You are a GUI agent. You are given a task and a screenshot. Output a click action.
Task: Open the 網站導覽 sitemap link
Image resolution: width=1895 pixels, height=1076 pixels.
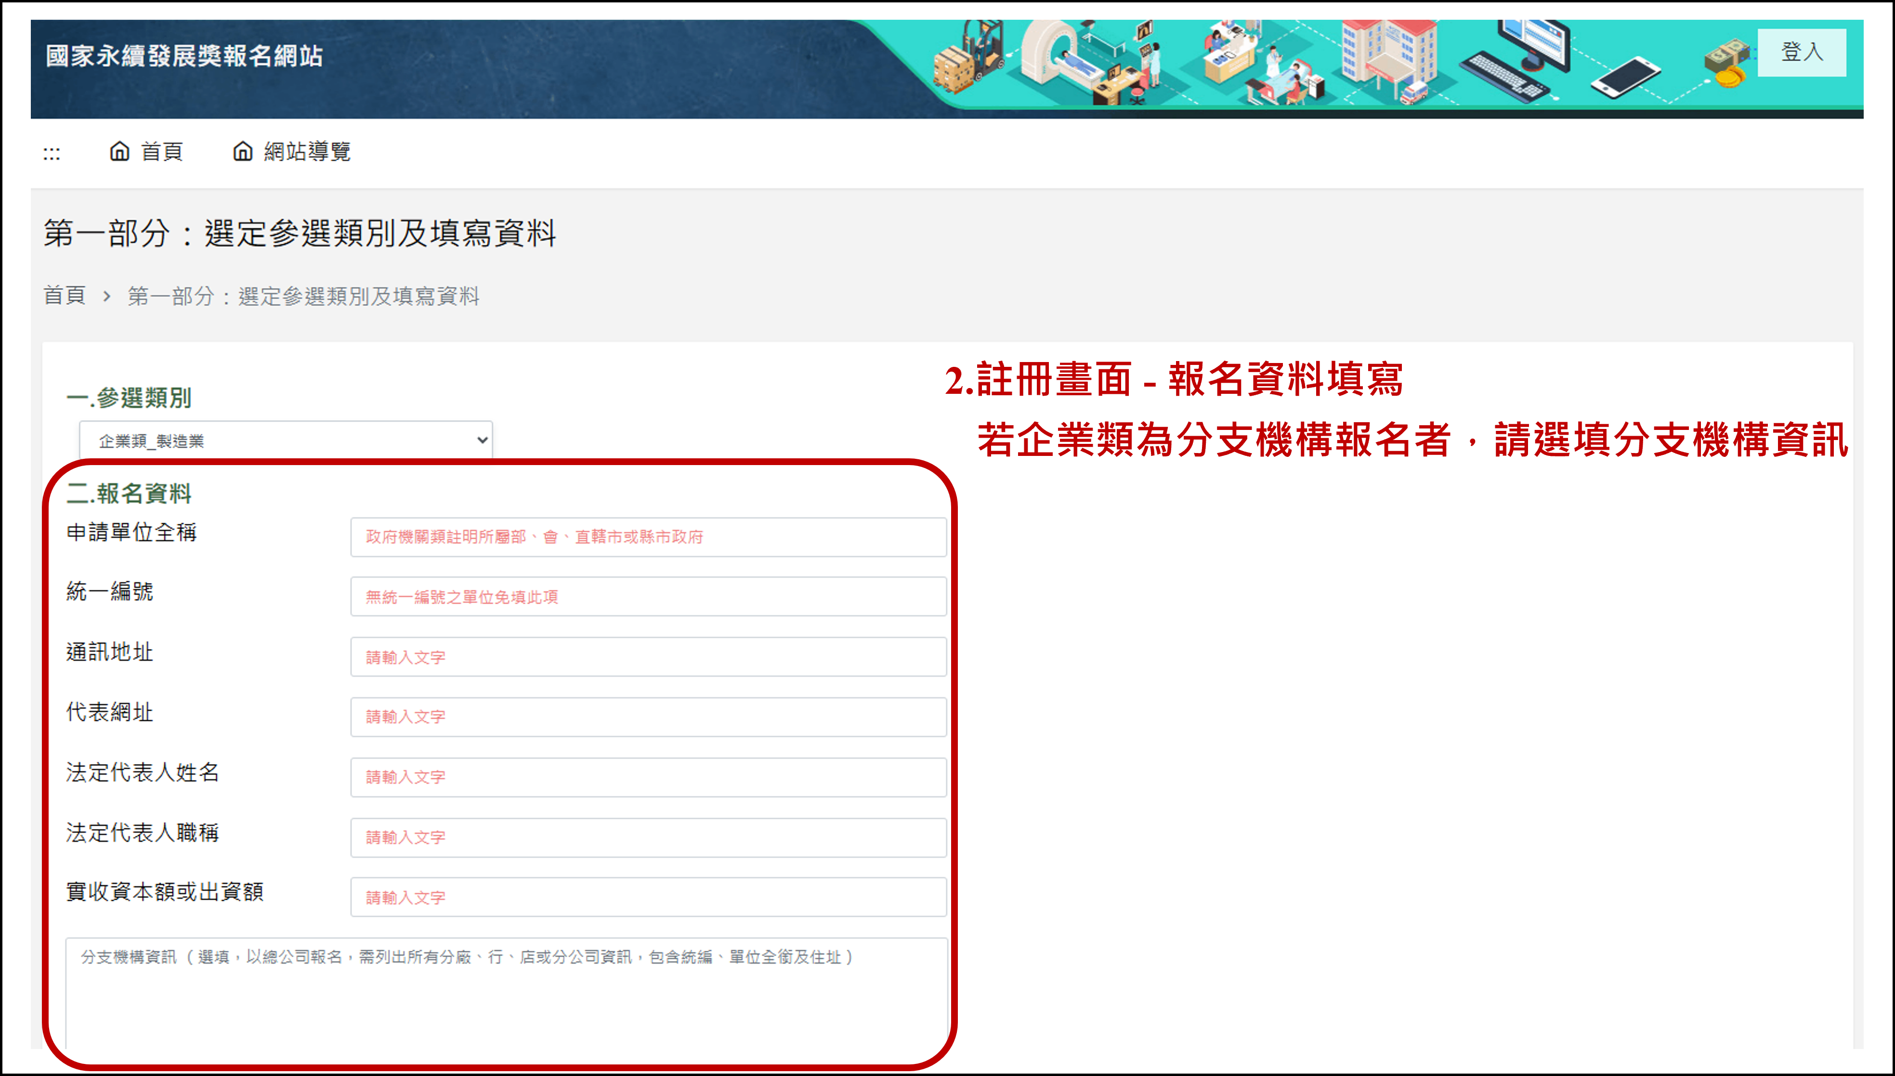point(307,152)
